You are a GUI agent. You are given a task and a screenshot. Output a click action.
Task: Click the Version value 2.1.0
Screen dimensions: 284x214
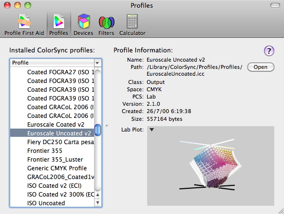tap(153, 104)
